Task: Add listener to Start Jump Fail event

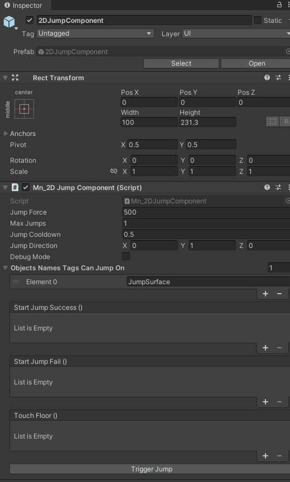Action: pos(265,402)
